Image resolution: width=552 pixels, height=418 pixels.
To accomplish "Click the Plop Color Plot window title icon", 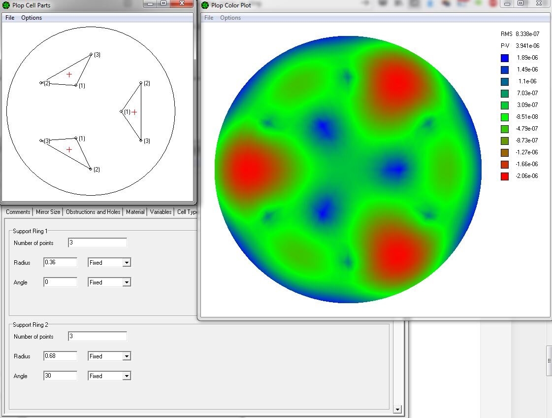I will coord(205,5).
